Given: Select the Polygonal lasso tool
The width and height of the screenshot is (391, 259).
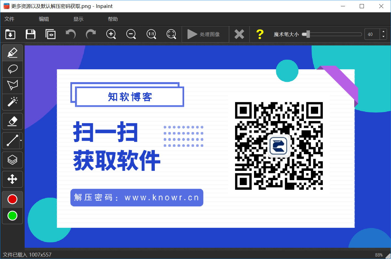Looking at the screenshot, I should [x=12, y=85].
